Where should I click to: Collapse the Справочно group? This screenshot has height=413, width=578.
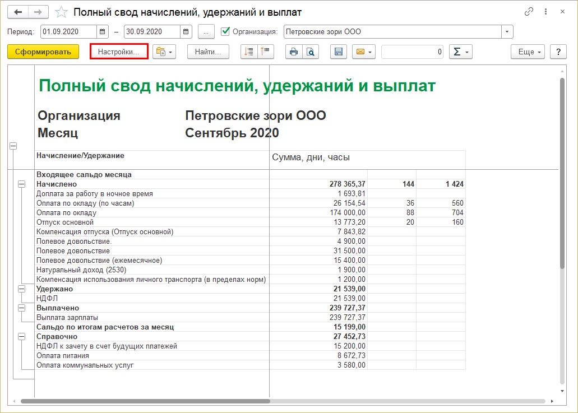tap(22, 336)
